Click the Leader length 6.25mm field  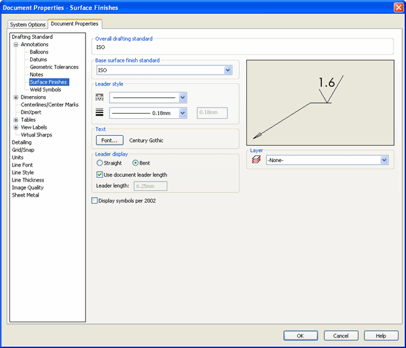(x=150, y=186)
